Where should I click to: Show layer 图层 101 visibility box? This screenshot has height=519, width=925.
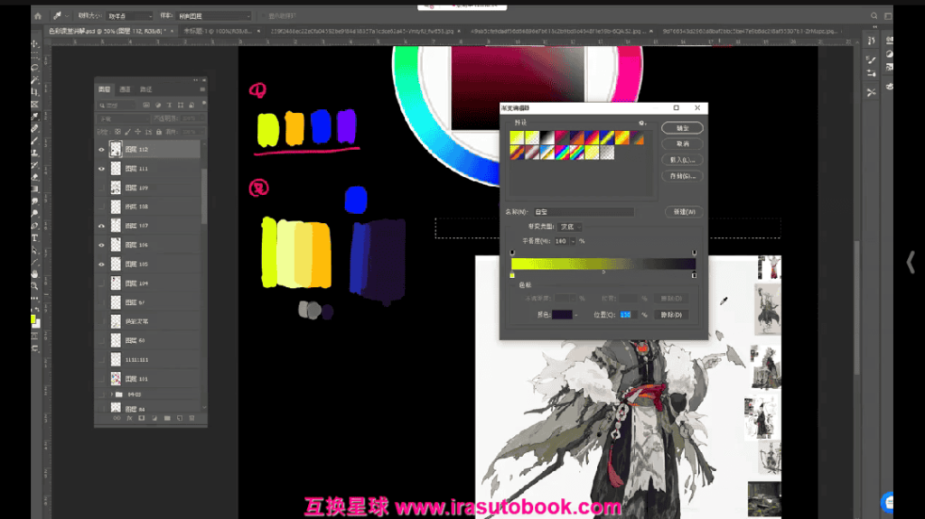(x=101, y=378)
